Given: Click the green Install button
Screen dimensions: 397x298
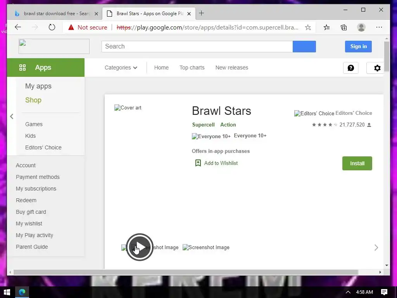Looking at the screenshot, I should click(357, 163).
